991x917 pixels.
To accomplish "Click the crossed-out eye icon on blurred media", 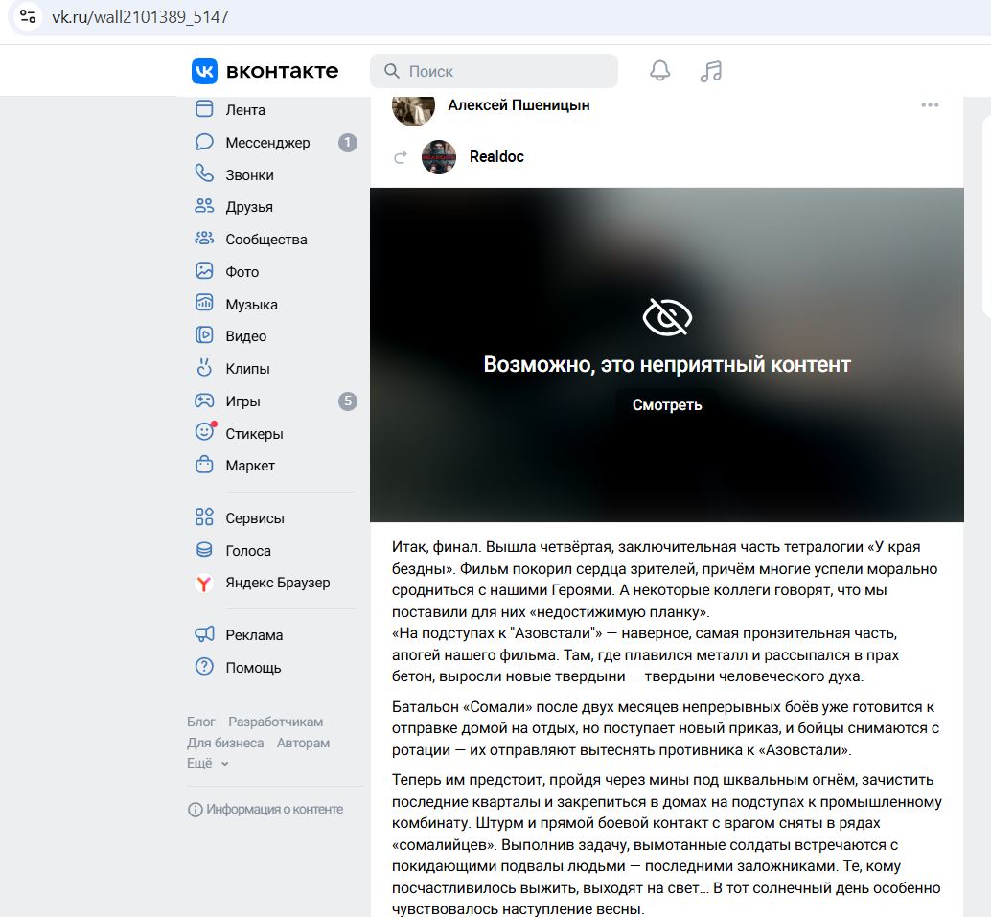I will 667,316.
